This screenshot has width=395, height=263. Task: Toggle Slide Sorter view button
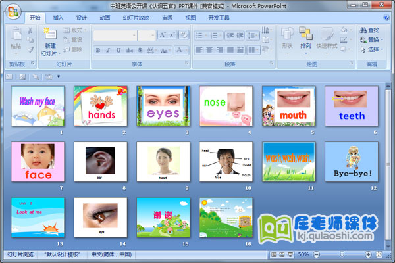click(x=282, y=254)
